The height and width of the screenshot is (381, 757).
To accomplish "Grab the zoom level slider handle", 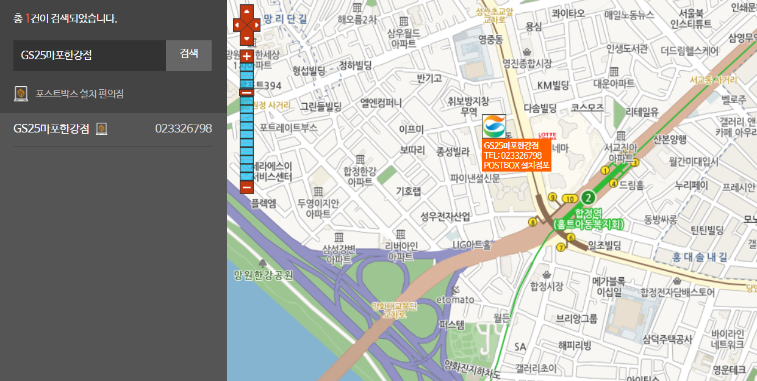I will [246, 92].
